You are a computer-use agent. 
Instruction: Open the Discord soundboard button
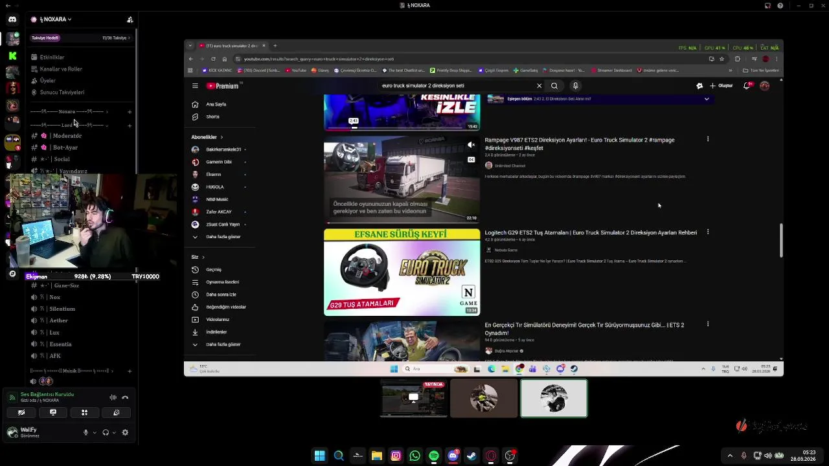click(116, 412)
